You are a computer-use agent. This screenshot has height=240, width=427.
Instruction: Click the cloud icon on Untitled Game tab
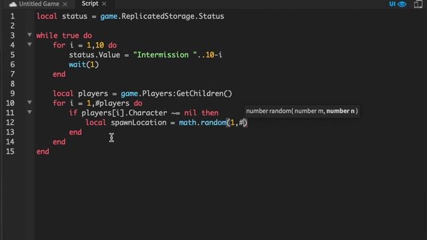pos(13,5)
